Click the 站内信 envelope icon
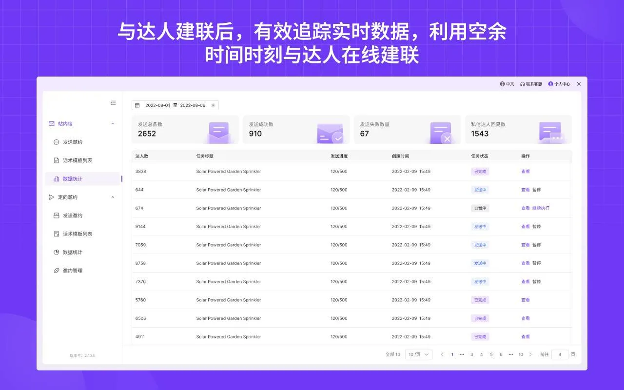Screen dimensions: 624x390 click(52, 124)
